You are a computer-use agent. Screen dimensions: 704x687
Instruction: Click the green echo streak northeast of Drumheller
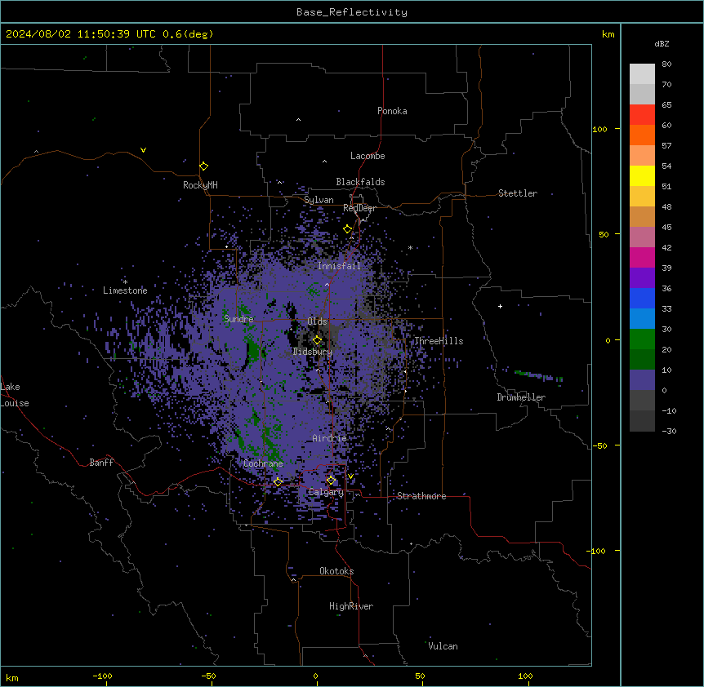tap(538, 376)
